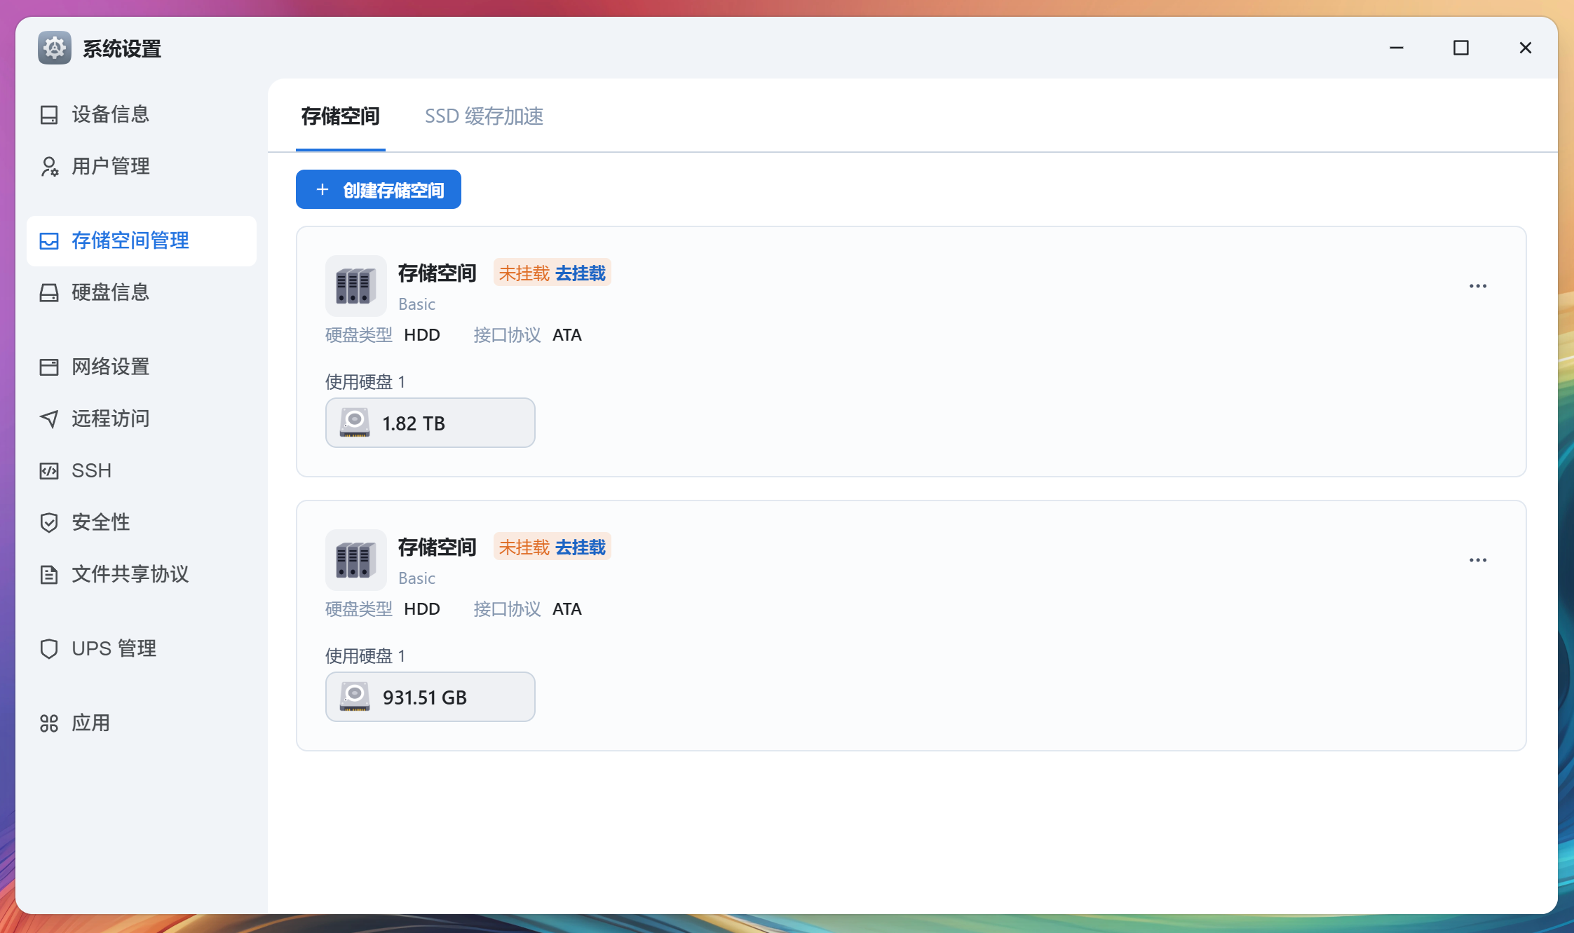Click the SSH terminal icon

point(49,470)
